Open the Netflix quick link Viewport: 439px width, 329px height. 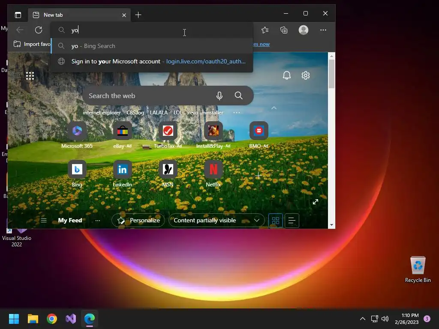[x=213, y=174]
